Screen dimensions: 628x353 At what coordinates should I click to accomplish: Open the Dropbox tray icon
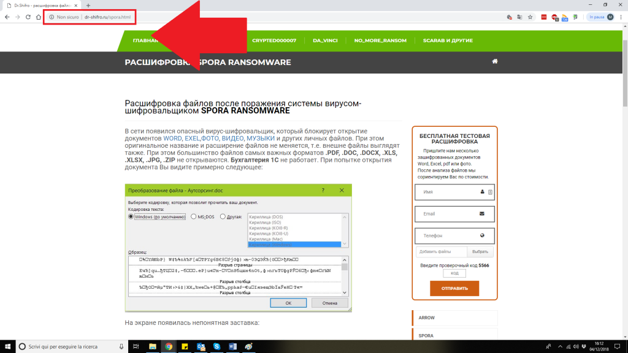(x=584, y=347)
